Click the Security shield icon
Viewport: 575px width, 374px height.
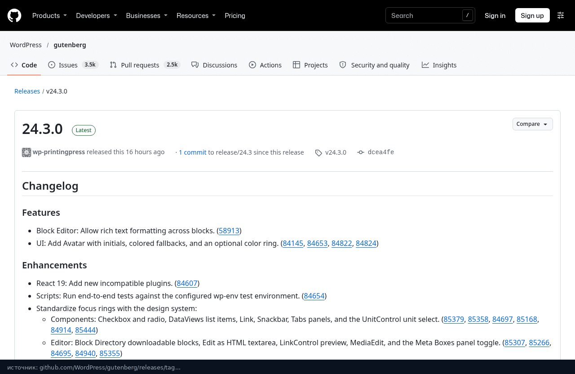pyautogui.click(x=343, y=65)
